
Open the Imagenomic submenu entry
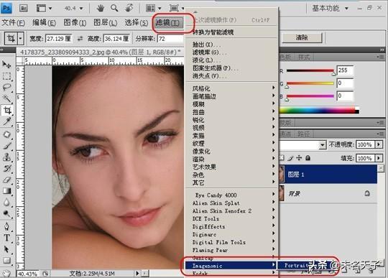click(x=231, y=266)
